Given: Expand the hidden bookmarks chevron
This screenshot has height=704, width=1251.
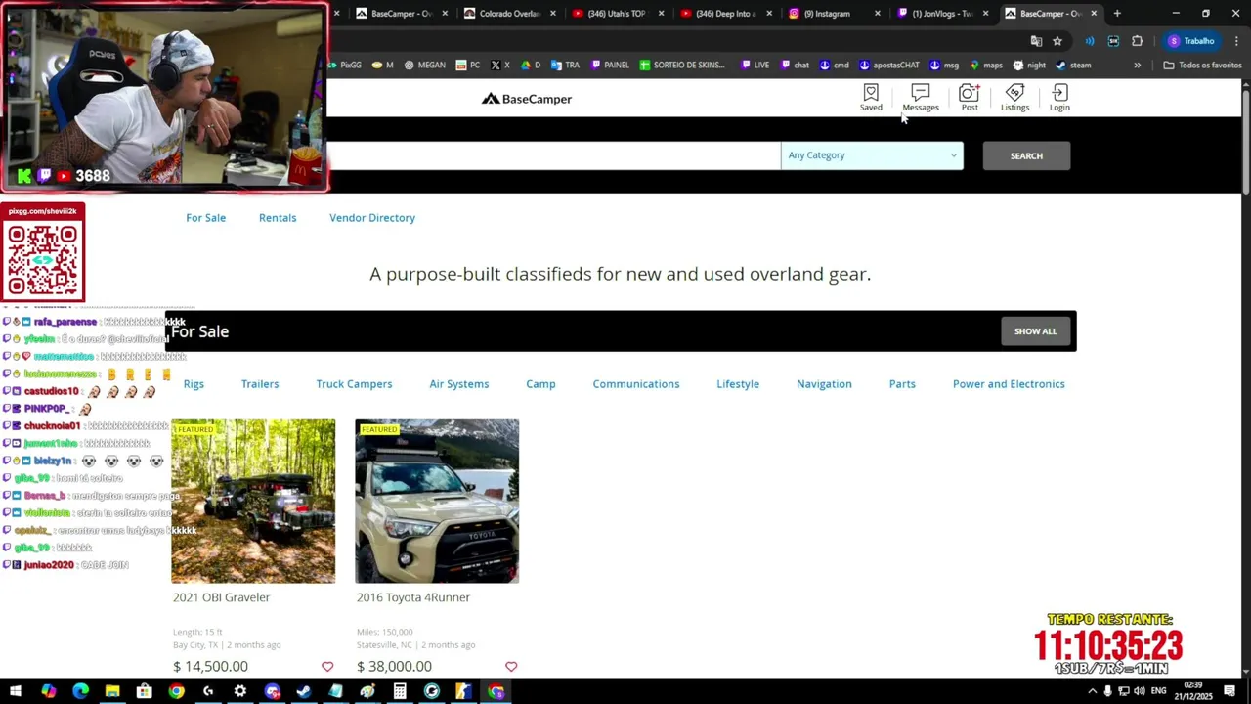Looking at the screenshot, I should coord(1137,66).
